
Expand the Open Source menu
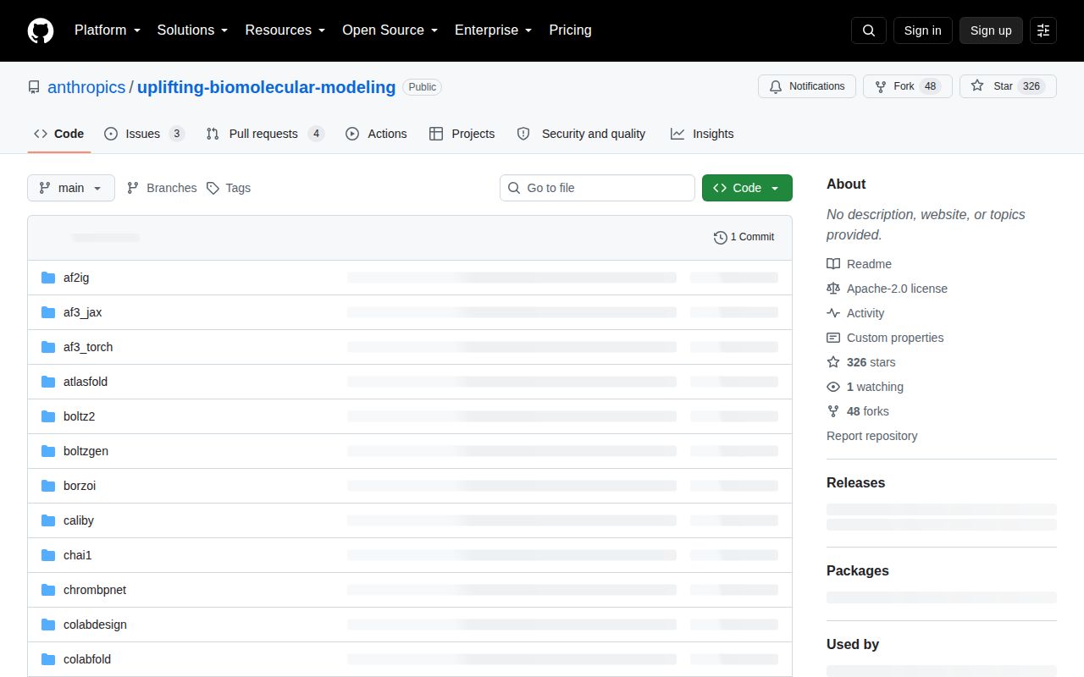(390, 30)
